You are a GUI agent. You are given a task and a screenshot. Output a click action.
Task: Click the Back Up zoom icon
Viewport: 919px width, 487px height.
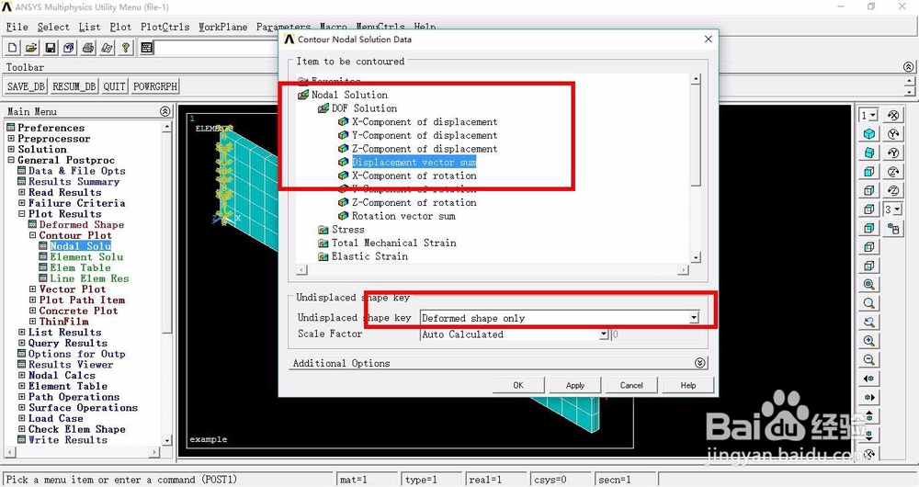pyautogui.click(x=869, y=322)
